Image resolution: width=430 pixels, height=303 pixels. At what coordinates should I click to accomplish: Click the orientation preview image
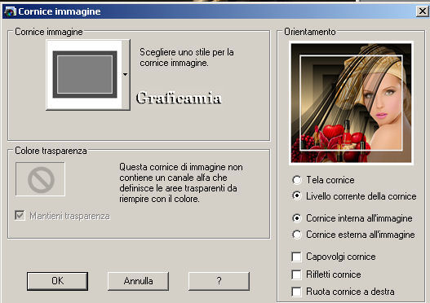pos(352,103)
